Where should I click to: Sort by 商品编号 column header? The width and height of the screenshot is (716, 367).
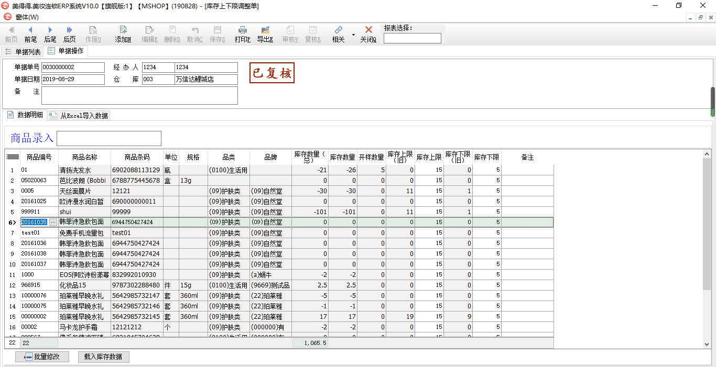pos(39,157)
